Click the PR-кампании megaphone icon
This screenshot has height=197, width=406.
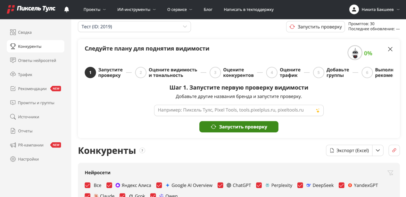pyautogui.click(x=13, y=145)
